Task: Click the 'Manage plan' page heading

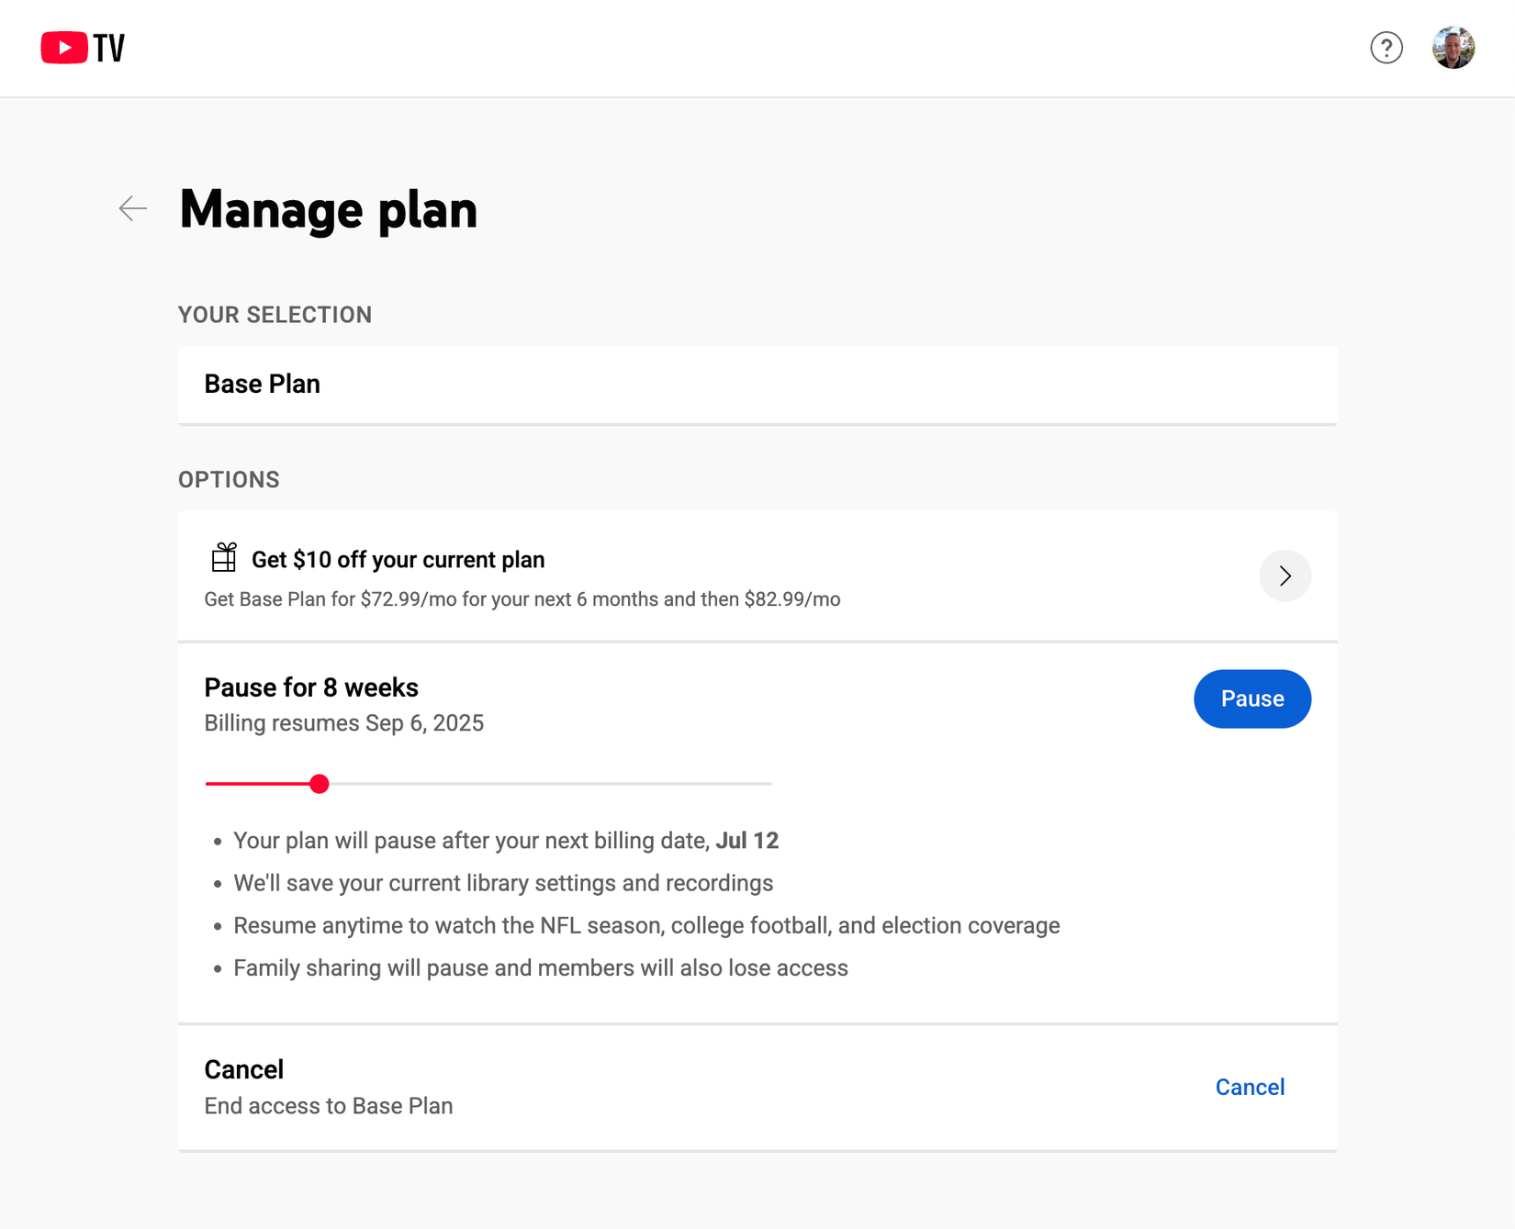Action: pyautogui.click(x=328, y=210)
